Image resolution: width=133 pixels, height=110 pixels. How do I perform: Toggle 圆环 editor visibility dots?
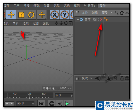(98, 19)
